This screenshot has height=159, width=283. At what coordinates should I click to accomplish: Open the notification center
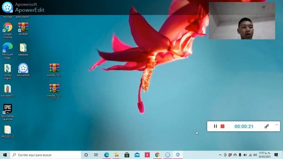pyautogui.click(x=276, y=155)
